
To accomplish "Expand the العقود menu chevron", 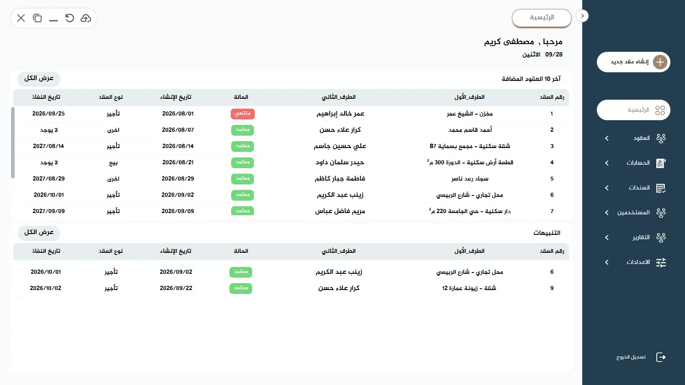I will [x=607, y=138].
